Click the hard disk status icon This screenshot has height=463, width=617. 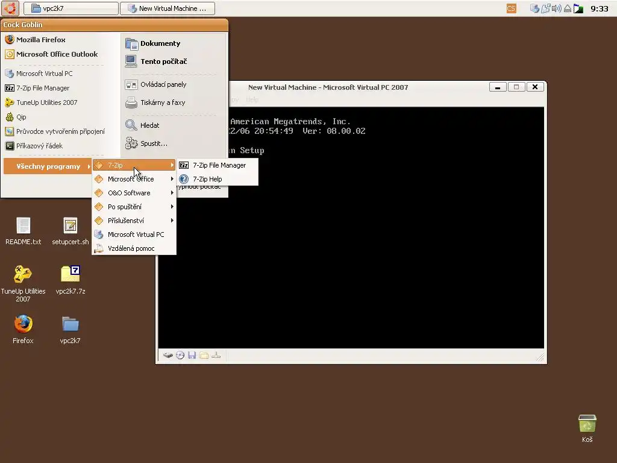tap(168, 355)
